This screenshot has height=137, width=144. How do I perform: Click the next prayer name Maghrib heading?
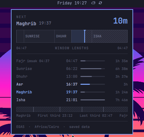[26, 23]
